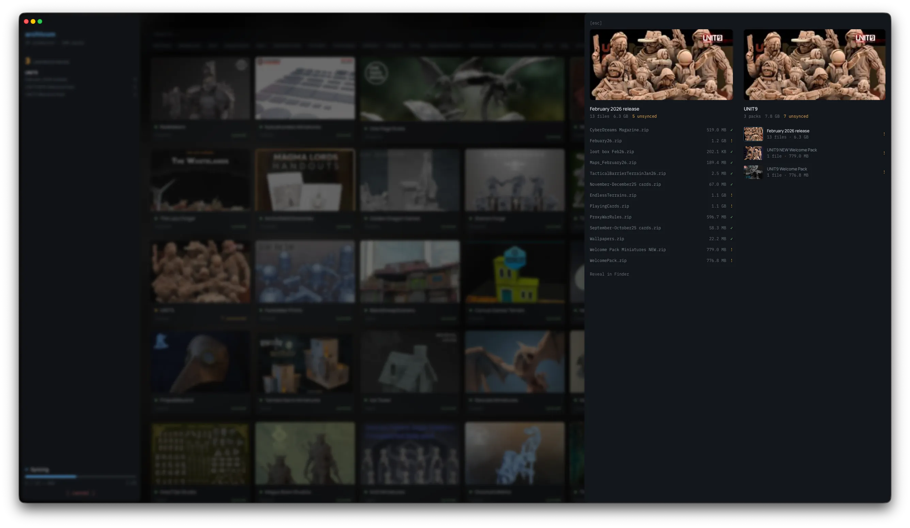This screenshot has width=910, height=528.
Task: Click the unsynced exclamation icon beside Febuary26.zip
Action: (732, 141)
